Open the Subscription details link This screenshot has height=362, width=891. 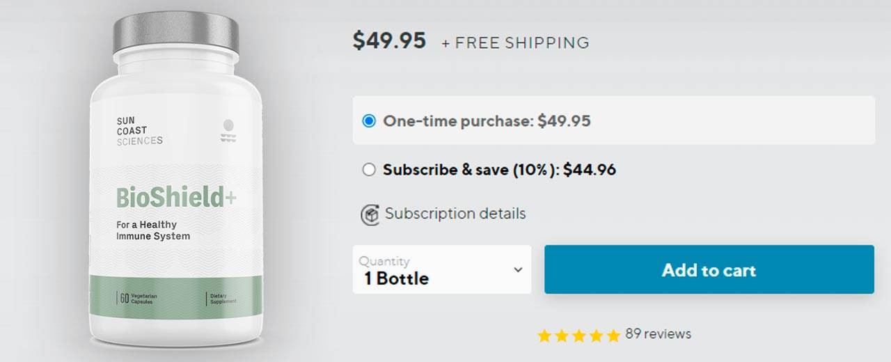(x=455, y=213)
